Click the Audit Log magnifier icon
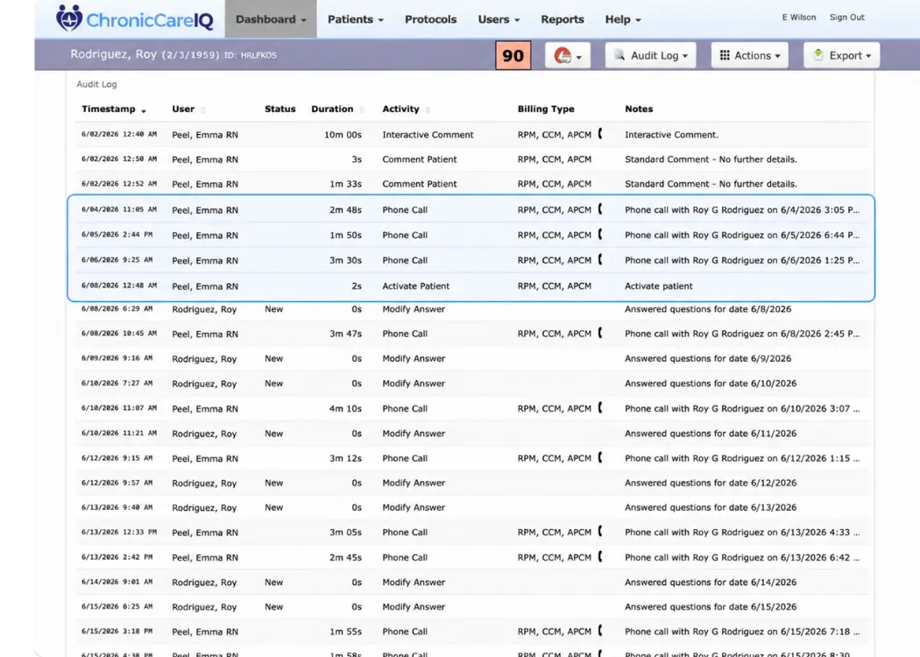Viewport: 920px width, 657px height. tap(619, 54)
